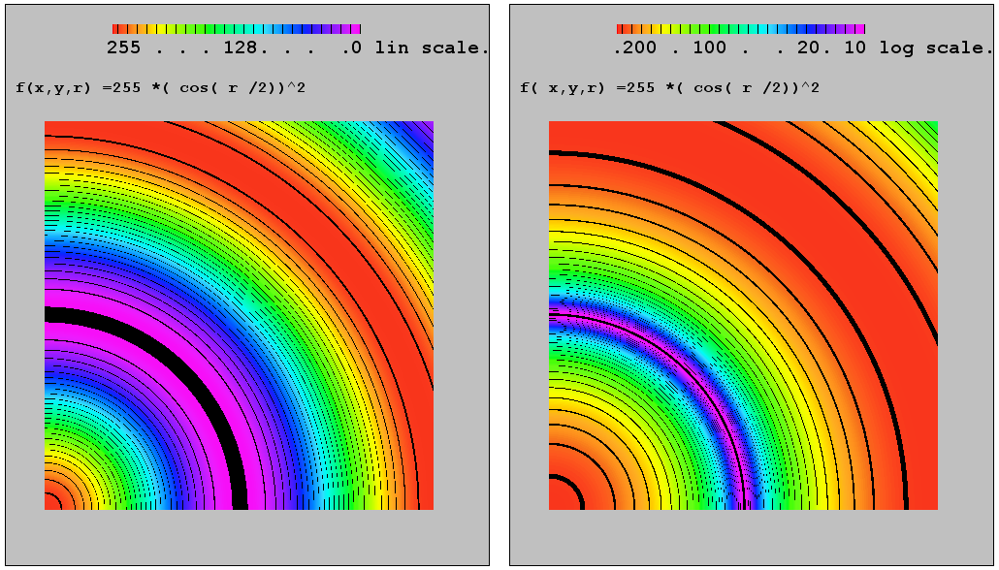Screen dimensions: 999x570
Task: Click red end of the lin scale color bar
Action: [x=116, y=29]
